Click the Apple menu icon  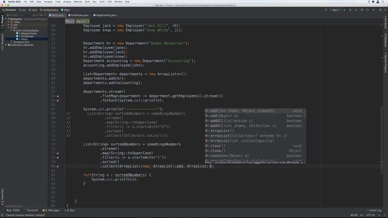pos(4,1)
